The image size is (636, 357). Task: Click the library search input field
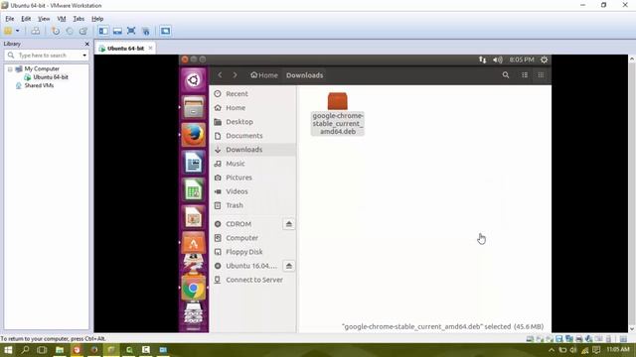point(47,56)
